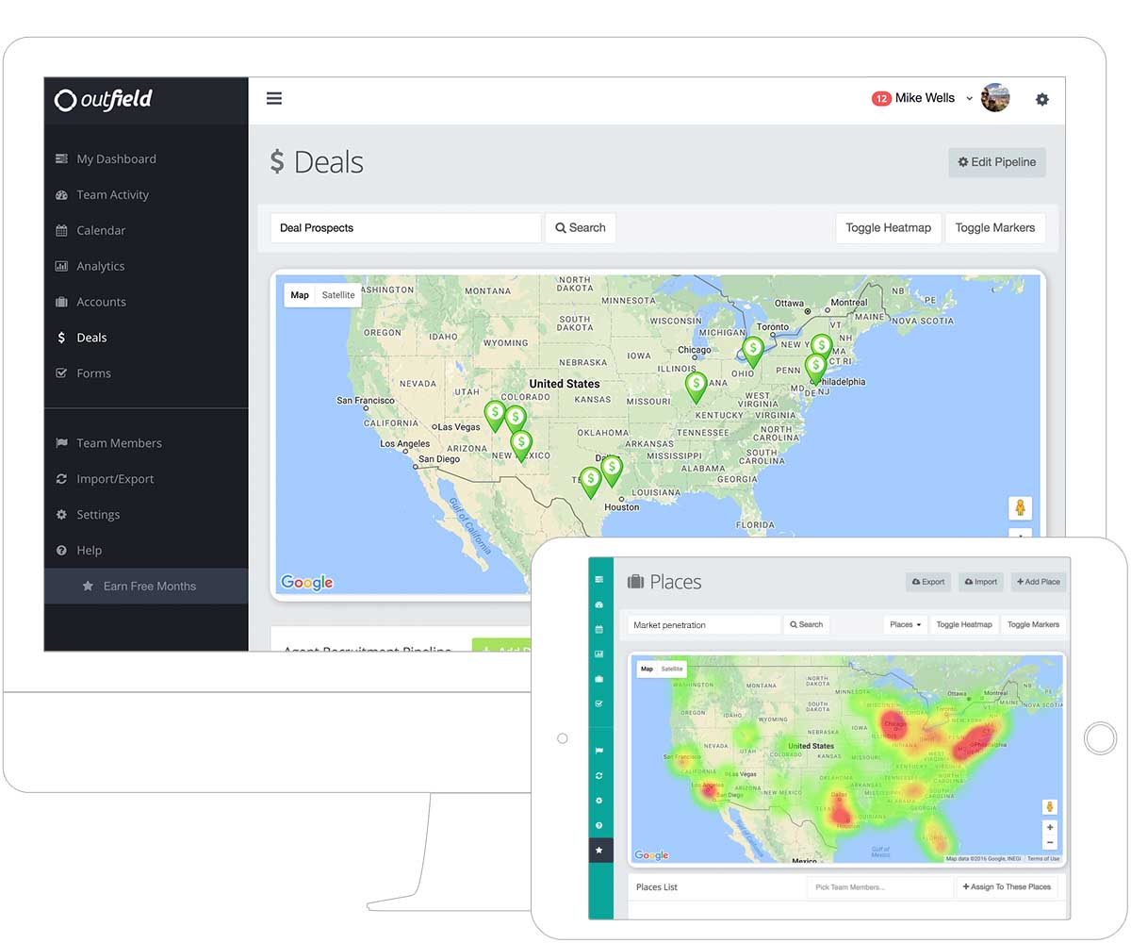This screenshot has width=1131, height=943.
Task: Click Street View pegman on Places map
Action: (1049, 807)
